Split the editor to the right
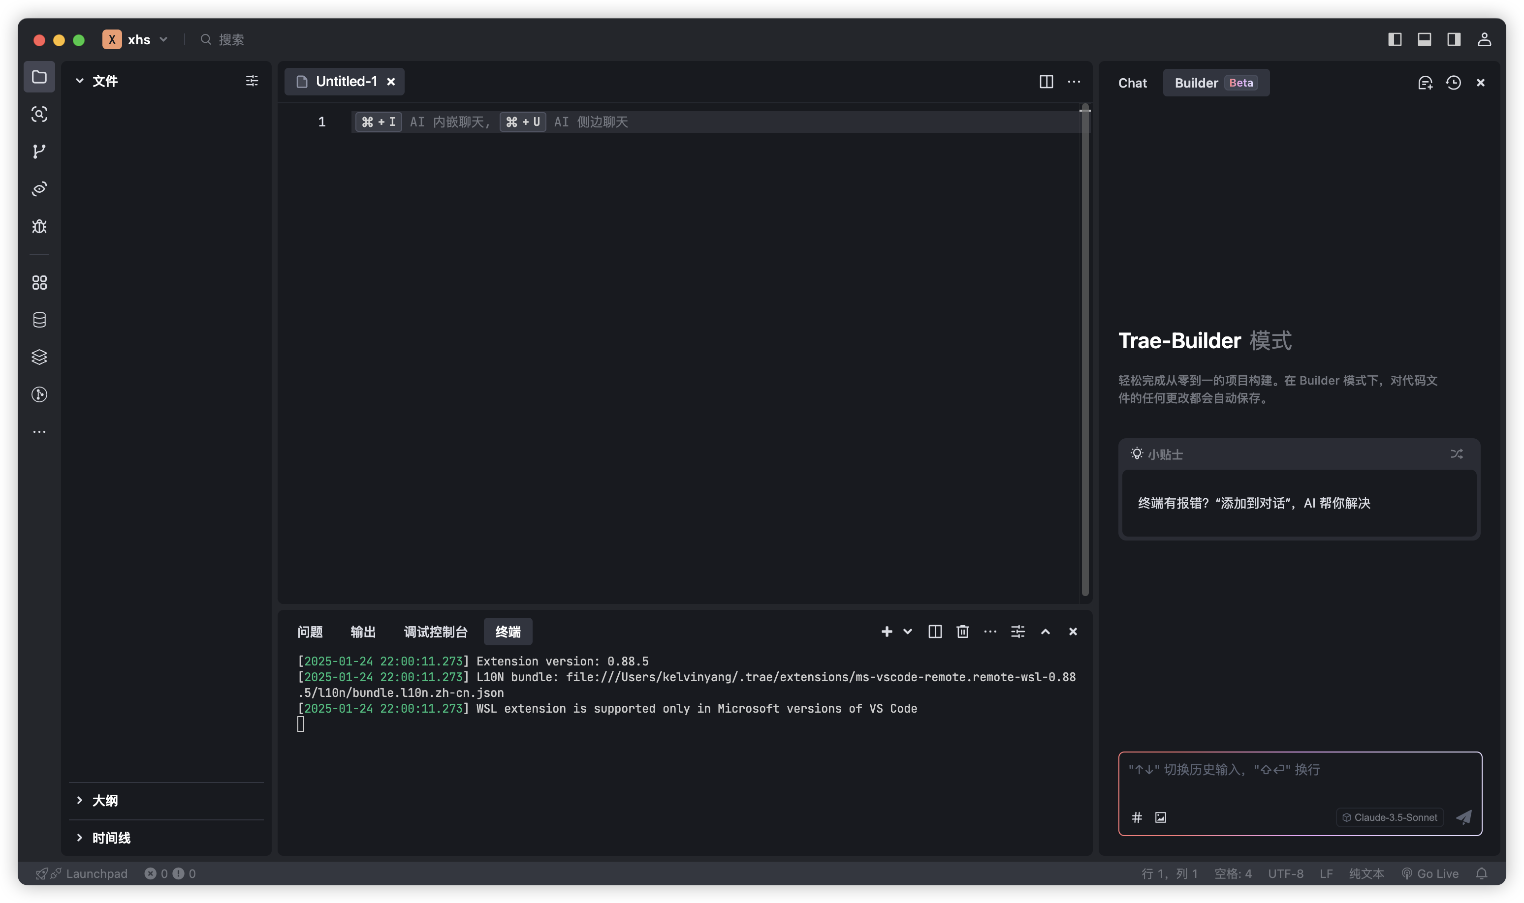The width and height of the screenshot is (1524, 903). point(1046,82)
